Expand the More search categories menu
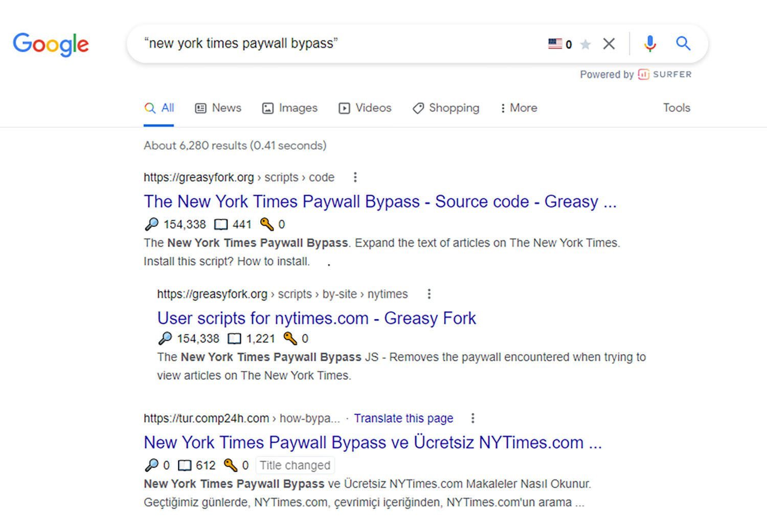The width and height of the screenshot is (767, 529). pos(518,108)
